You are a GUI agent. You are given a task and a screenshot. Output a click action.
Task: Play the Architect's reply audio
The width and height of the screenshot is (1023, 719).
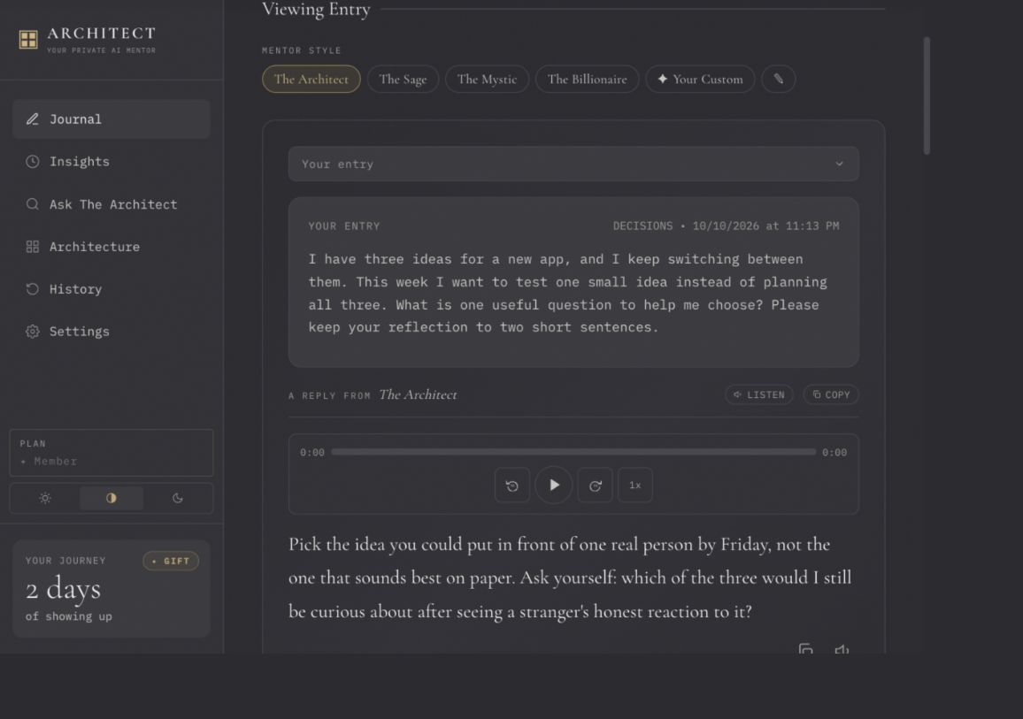[554, 485]
